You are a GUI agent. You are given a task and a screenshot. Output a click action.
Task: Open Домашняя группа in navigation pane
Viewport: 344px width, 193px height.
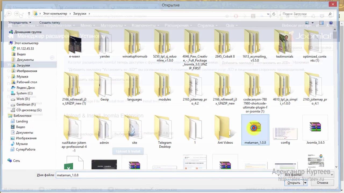click(x=25, y=32)
